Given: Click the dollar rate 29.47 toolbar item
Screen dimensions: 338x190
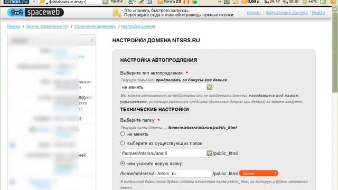Looking at the screenshot, I should [x=272, y=2].
